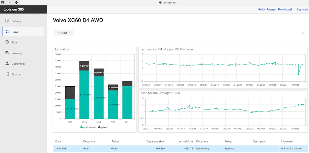The height and width of the screenshot is (153, 309).
Task: Click the consumption 7,4 Litre chart title
Action: (167, 49)
